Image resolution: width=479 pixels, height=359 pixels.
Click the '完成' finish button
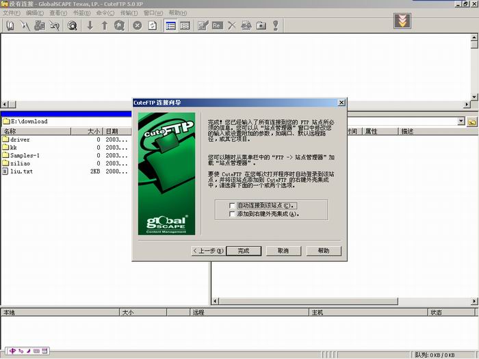[244, 251]
